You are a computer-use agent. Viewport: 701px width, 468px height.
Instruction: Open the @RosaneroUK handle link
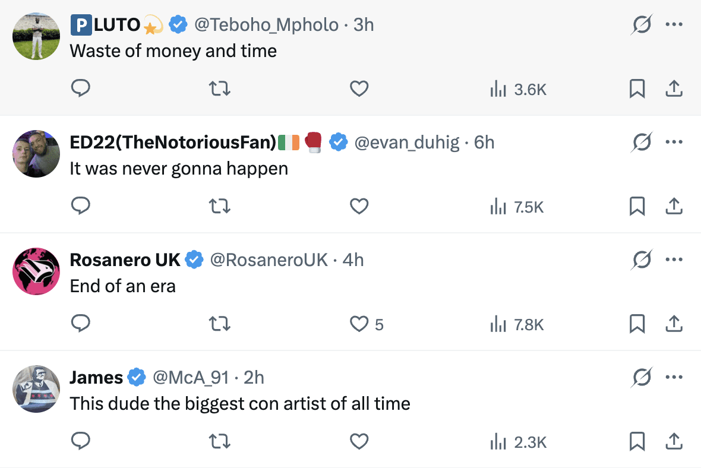tap(269, 260)
